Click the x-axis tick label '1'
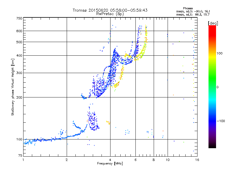Screen dimensions: 232x174 tap(23, 160)
